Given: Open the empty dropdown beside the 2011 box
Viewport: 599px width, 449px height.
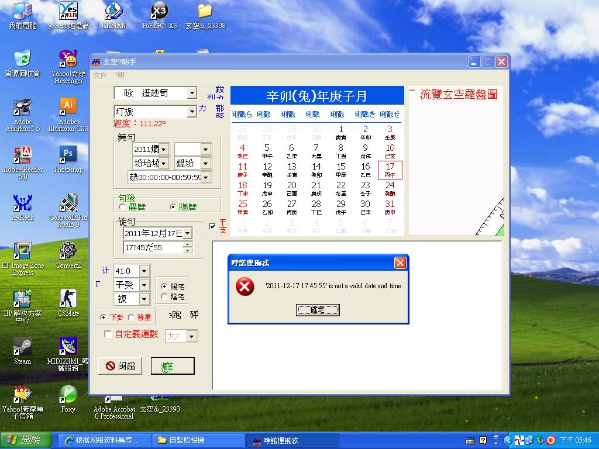Looking at the screenshot, I should tap(205, 149).
